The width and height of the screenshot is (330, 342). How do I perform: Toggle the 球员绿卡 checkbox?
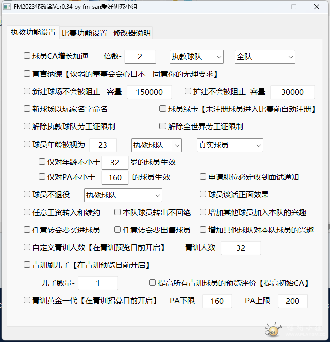(x=162, y=109)
